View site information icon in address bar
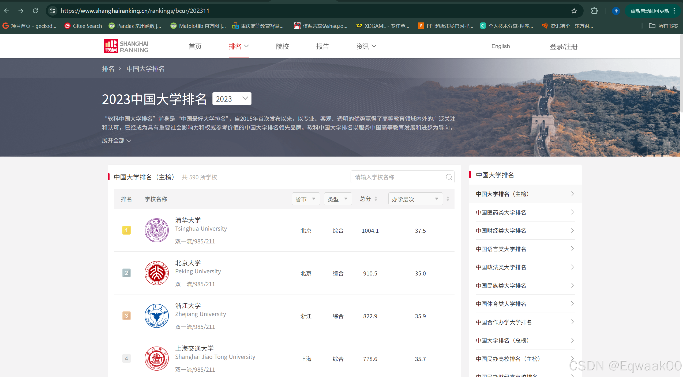The width and height of the screenshot is (683, 377). (x=52, y=11)
